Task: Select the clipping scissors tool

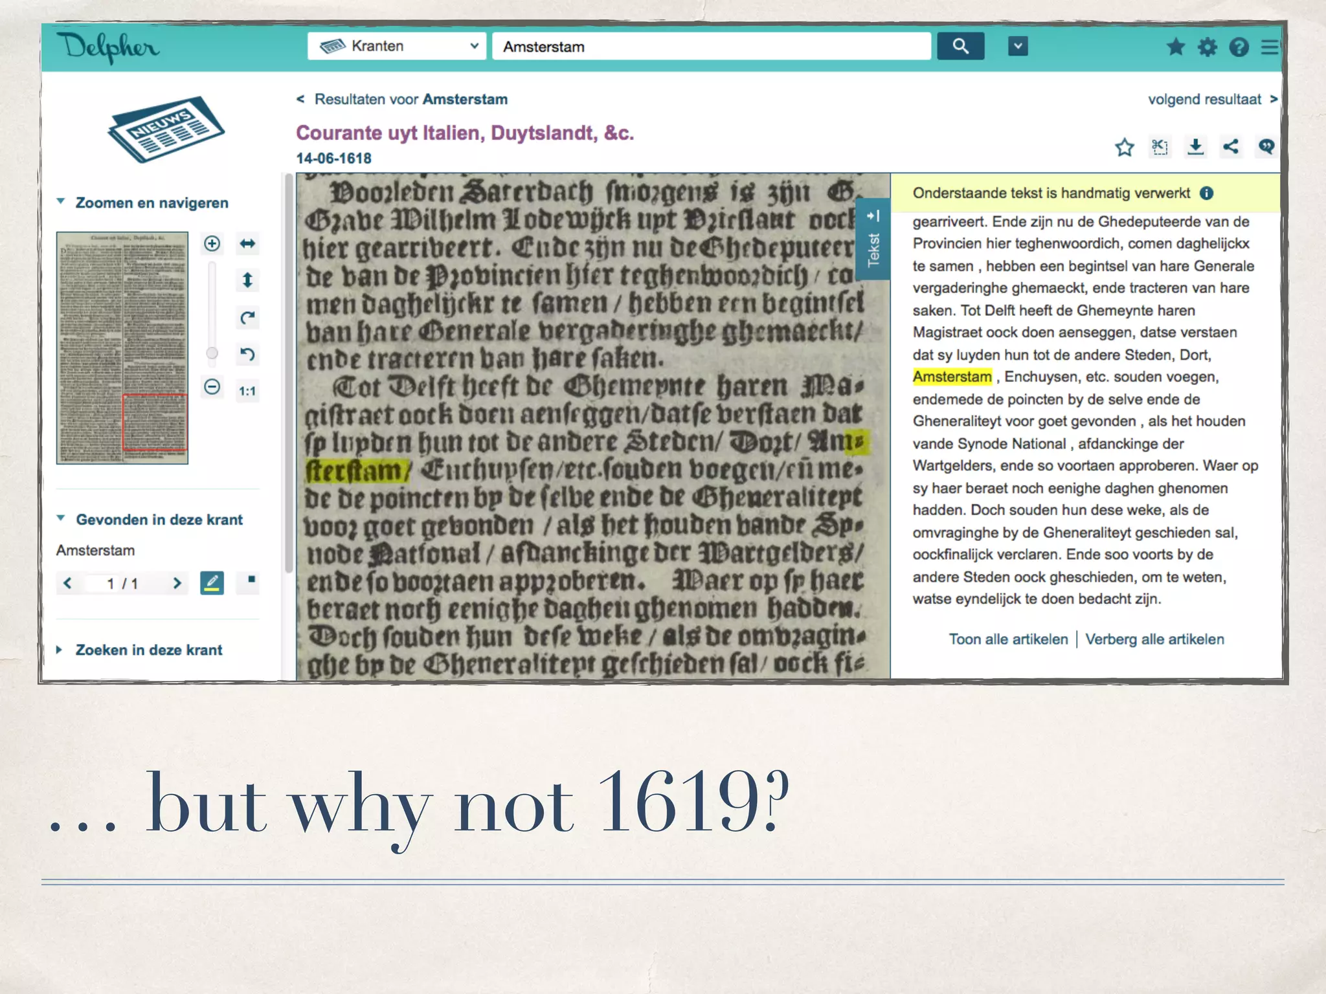Action: [x=1160, y=147]
